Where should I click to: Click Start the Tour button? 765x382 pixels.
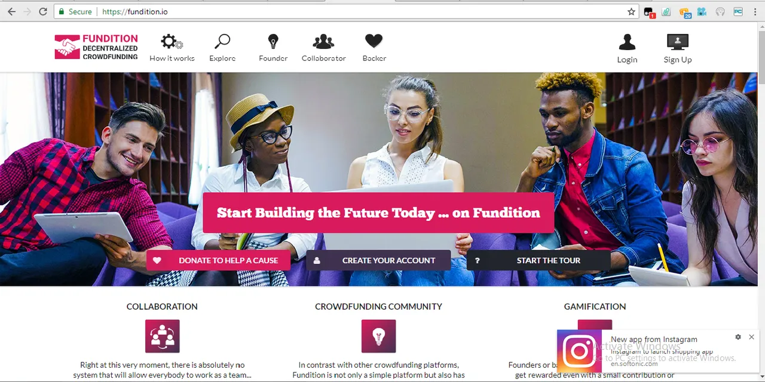pos(538,260)
